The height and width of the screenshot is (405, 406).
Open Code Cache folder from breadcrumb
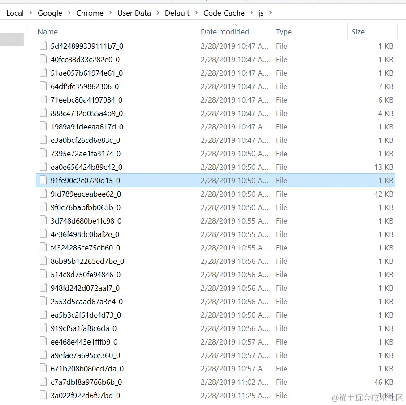pos(224,13)
